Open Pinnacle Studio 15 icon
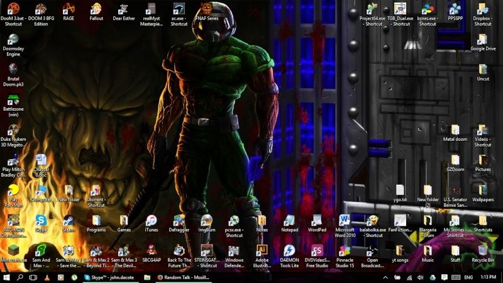 (x=345, y=250)
